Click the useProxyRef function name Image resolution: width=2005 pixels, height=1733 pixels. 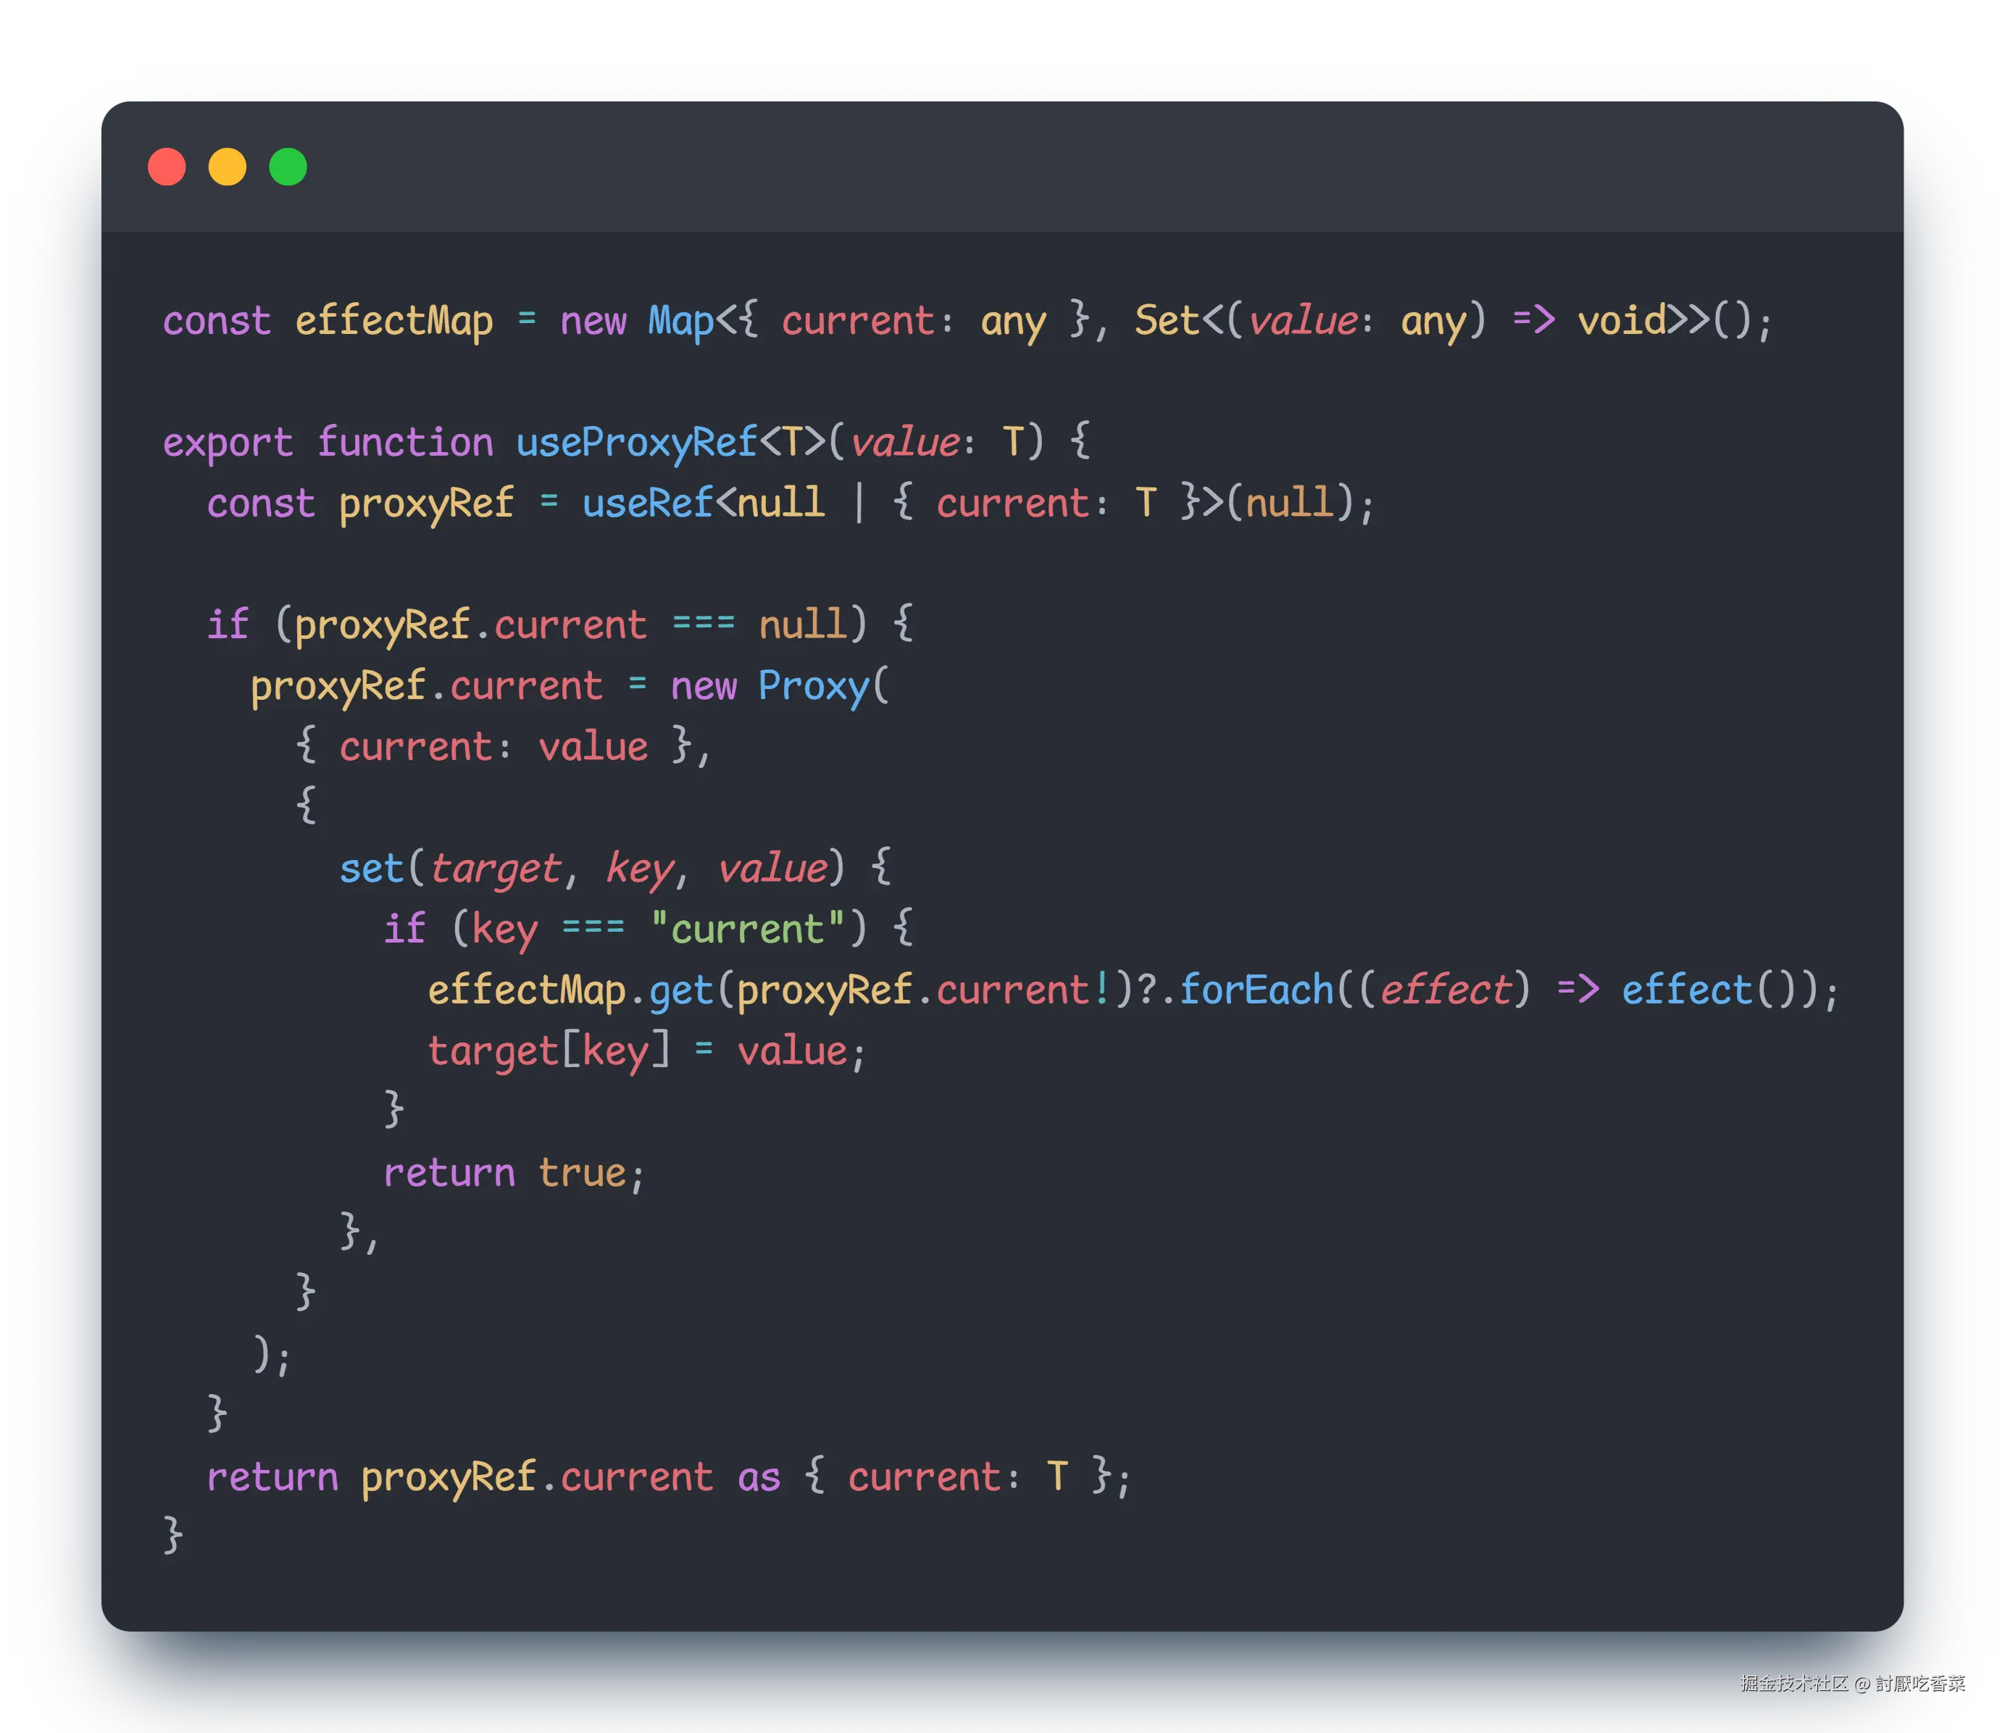(635, 443)
